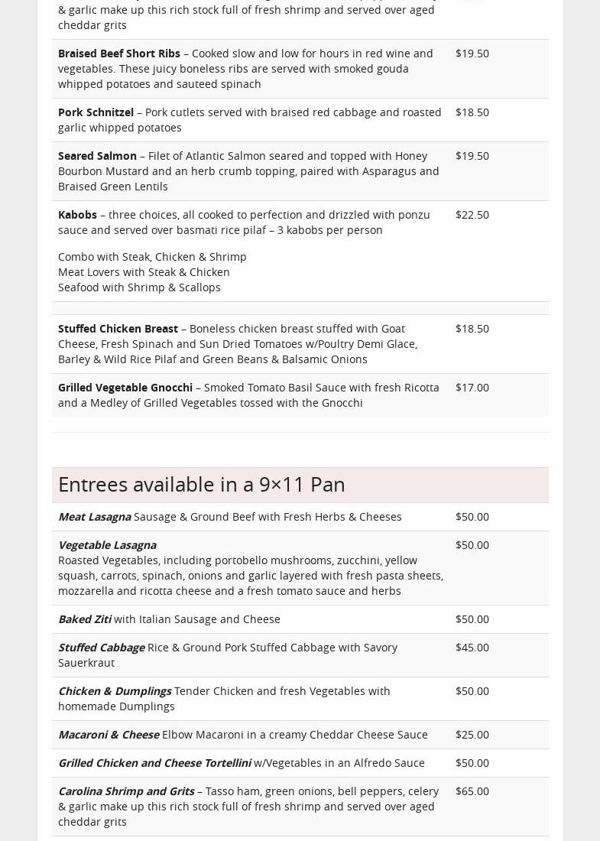Click the Pork Schnitzel dish name
The height and width of the screenshot is (841, 600).
(96, 112)
